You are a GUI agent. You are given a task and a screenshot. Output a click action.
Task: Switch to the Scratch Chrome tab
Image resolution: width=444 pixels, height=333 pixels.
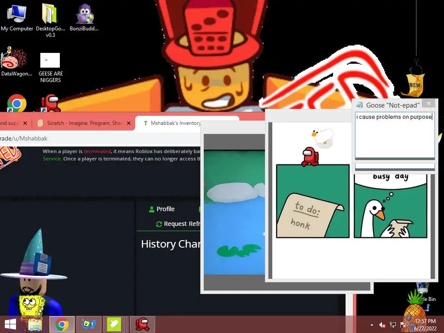[84, 123]
